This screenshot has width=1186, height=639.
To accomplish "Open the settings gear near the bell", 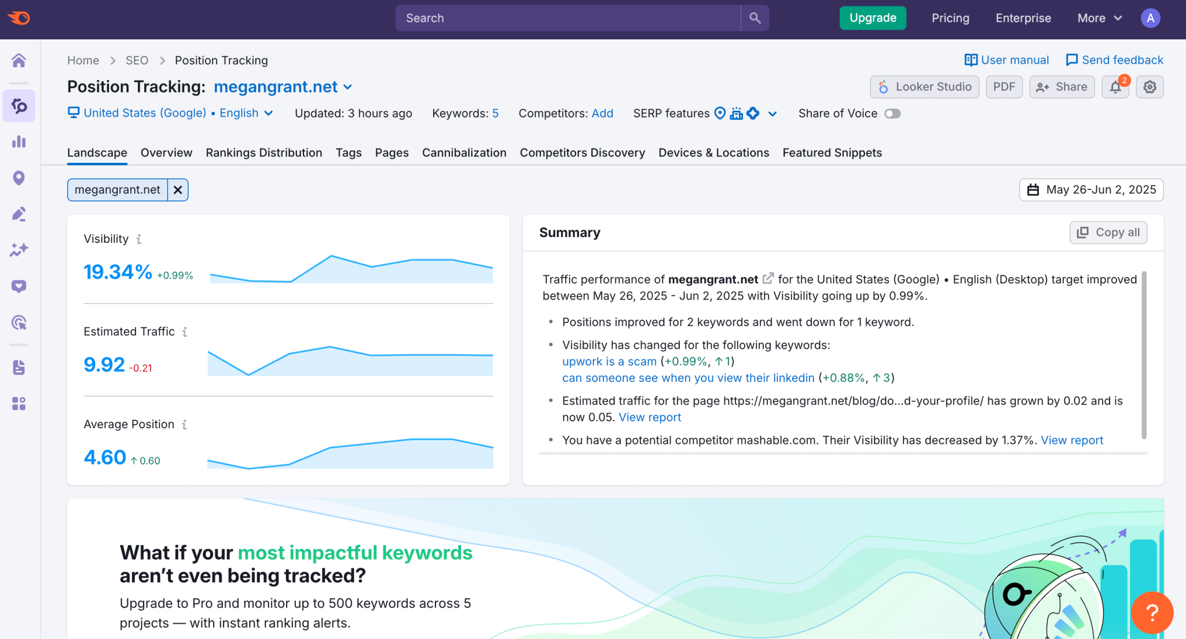I will [x=1150, y=87].
